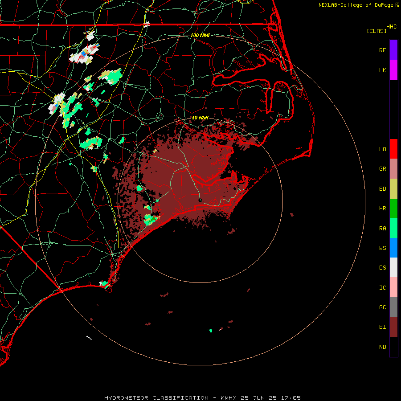Click the [CLAS] label
Screen dimensions: 401x401
[376, 31]
